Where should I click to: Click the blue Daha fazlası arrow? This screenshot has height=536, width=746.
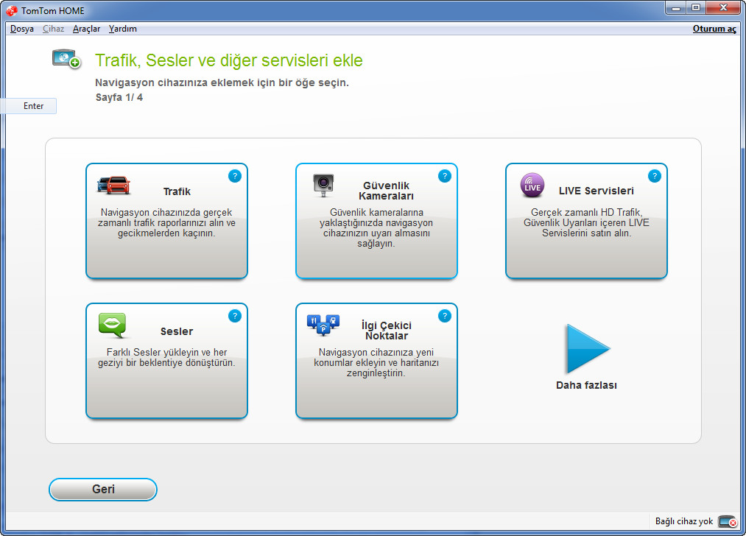click(x=587, y=348)
